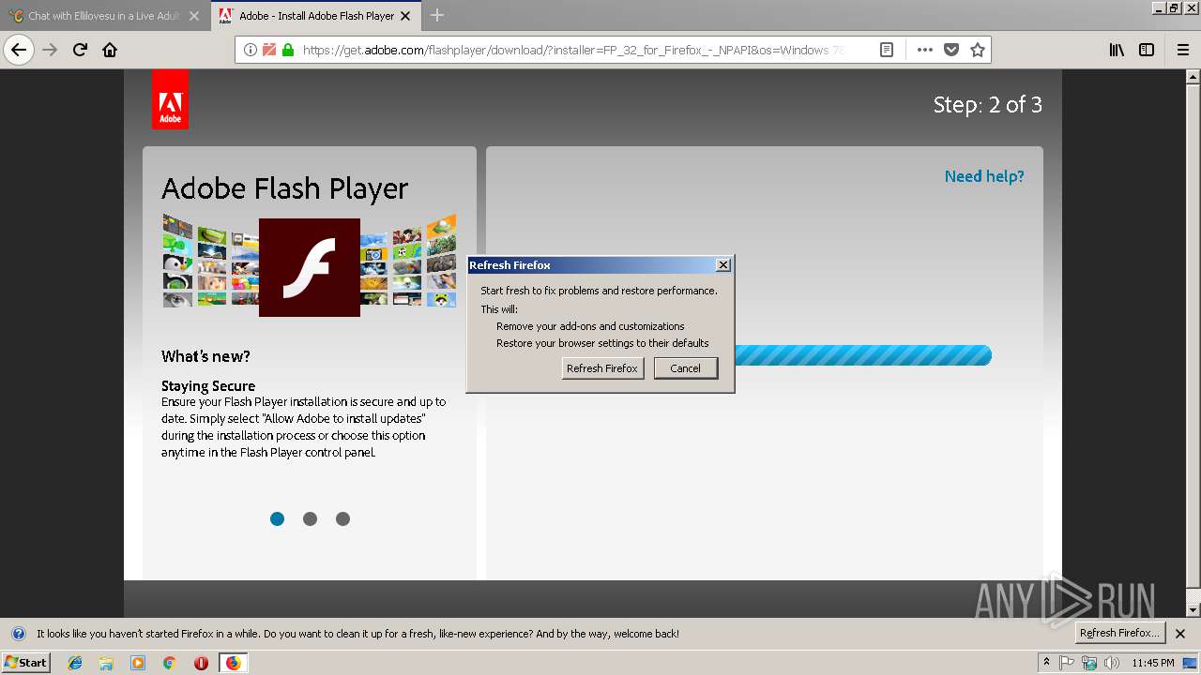The width and height of the screenshot is (1201, 675).
Task: Click Refresh Firefox… in notification bar
Action: 1119,633
